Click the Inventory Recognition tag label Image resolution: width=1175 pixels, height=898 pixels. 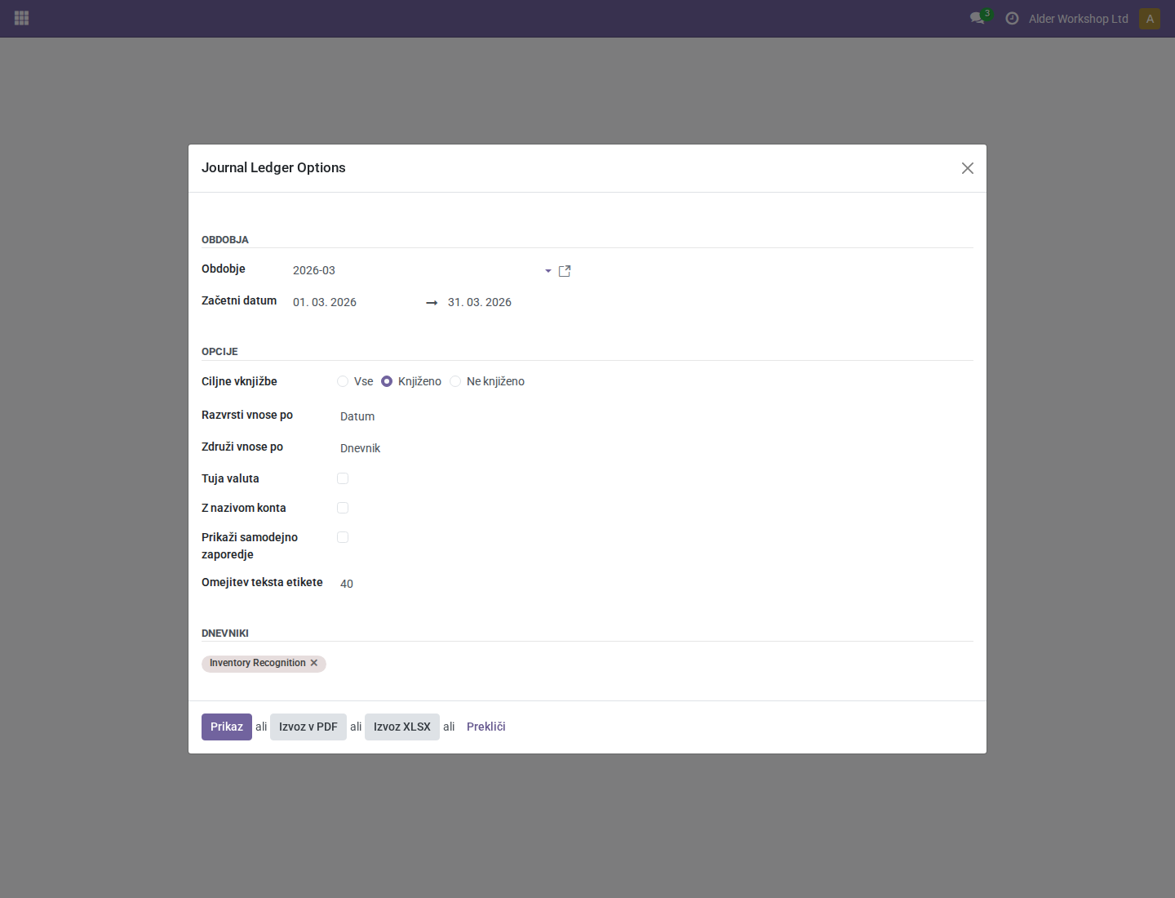point(258,663)
